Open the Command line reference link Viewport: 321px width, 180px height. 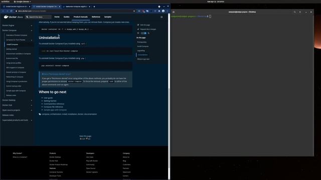pos(54,104)
